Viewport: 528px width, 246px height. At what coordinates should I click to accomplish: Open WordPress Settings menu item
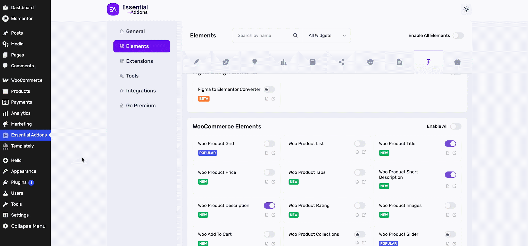(25, 215)
